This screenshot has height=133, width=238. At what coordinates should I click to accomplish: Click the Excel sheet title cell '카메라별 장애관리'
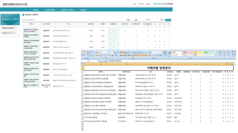tap(159, 68)
